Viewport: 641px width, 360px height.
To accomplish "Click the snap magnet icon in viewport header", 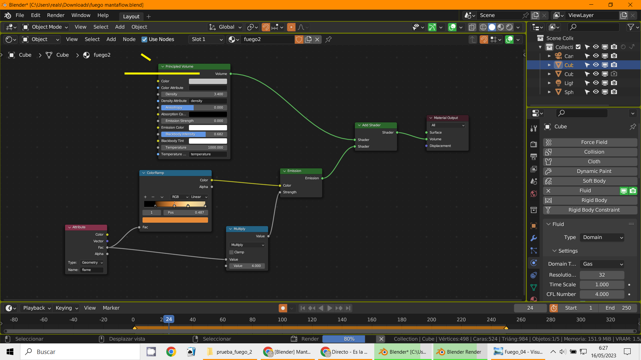I will tap(266, 27).
